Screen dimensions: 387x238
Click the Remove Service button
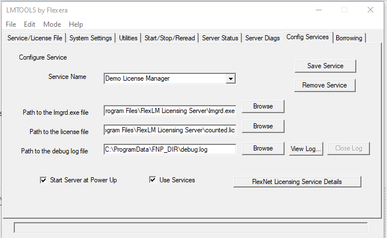pos(325,85)
